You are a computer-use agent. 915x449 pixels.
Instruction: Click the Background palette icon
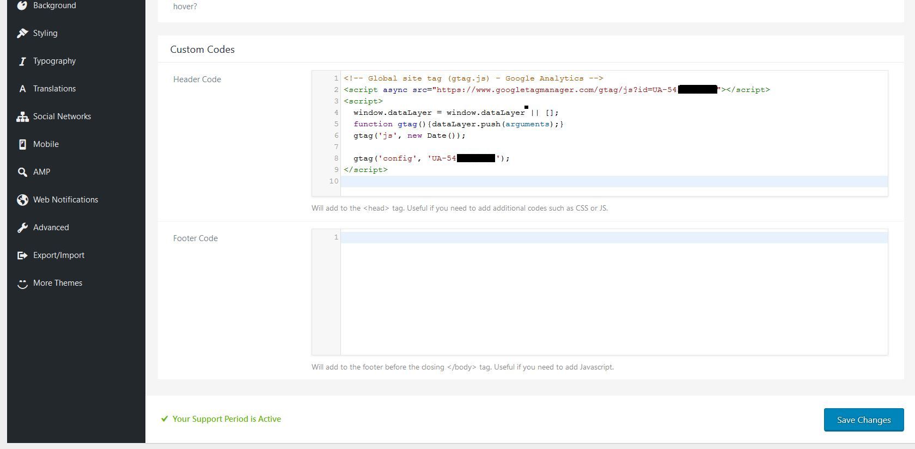(x=22, y=5)
